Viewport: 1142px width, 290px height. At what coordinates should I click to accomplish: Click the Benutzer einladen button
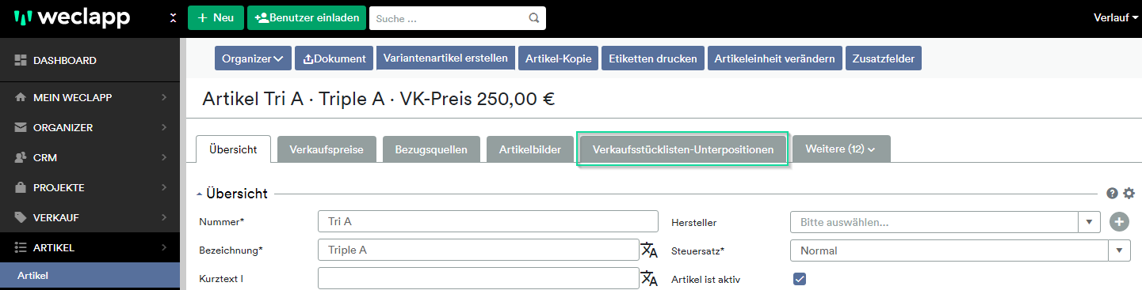tap(307, 17)
